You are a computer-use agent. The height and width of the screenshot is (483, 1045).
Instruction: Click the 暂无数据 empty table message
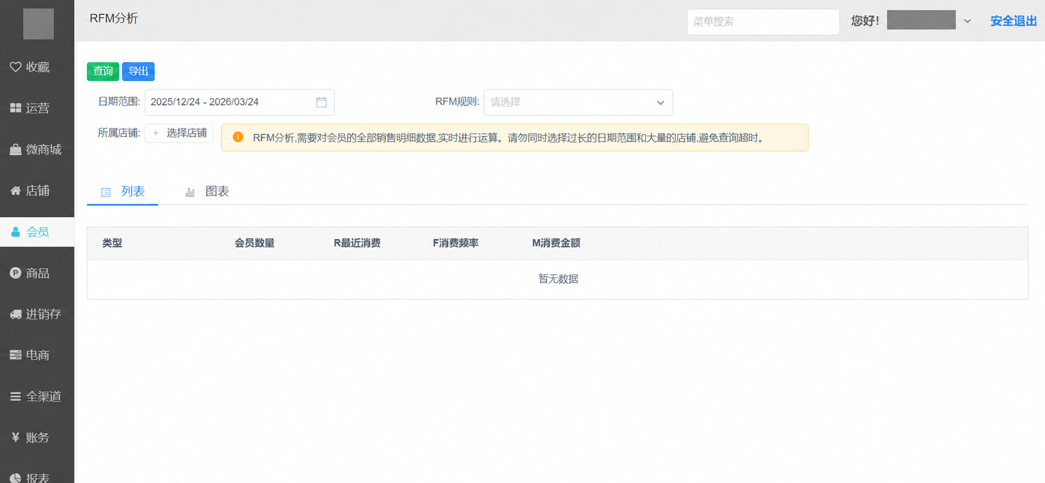[x=558, y=279]
